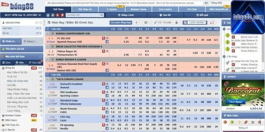Open the Live Casino tab
Screen dimensions: 265x132
point(165,9)
